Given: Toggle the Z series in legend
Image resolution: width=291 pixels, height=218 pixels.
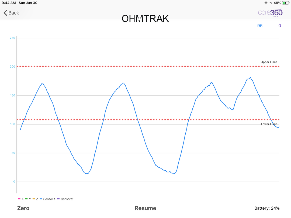Looking at the screenshot, I should pos(35,199).
